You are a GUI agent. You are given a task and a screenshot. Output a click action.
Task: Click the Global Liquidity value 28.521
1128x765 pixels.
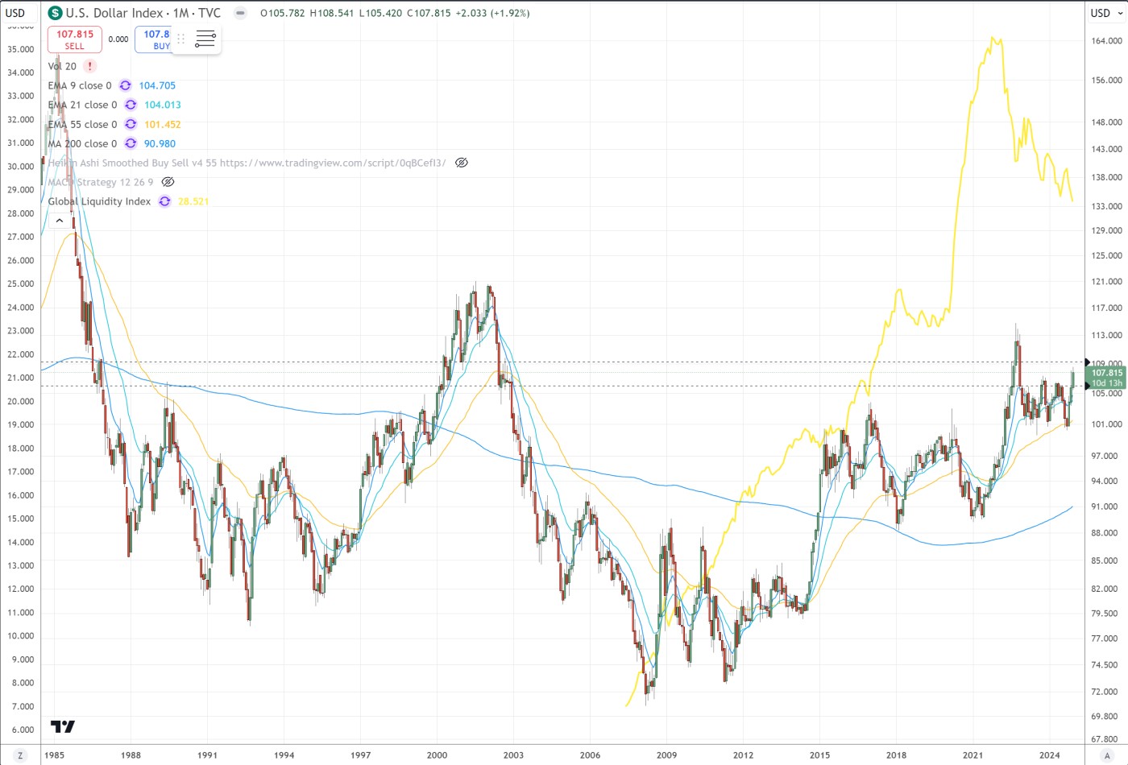193,201
